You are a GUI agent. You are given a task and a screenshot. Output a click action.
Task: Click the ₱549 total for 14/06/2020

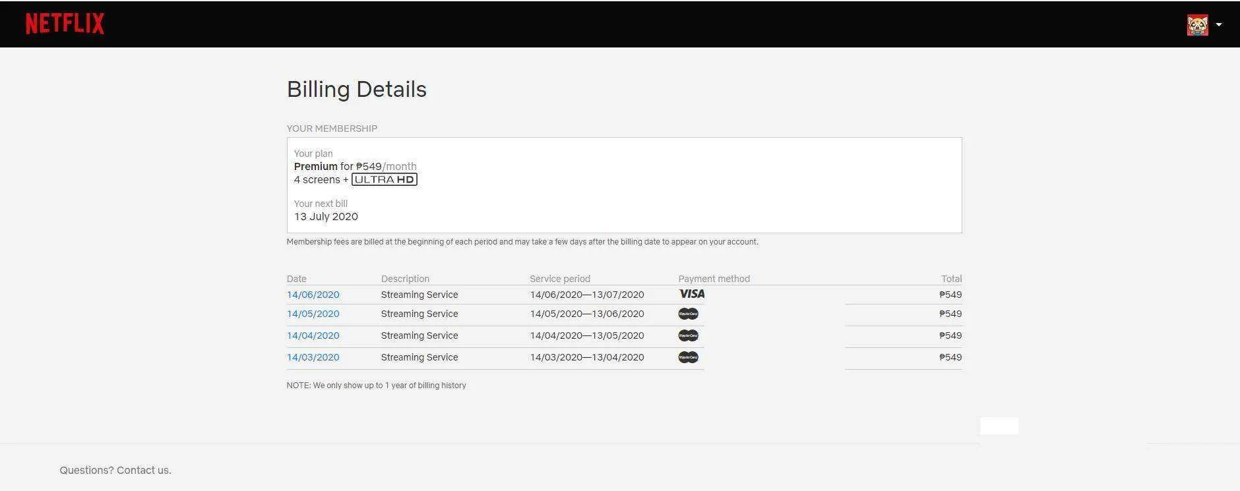tap(950, 295)
